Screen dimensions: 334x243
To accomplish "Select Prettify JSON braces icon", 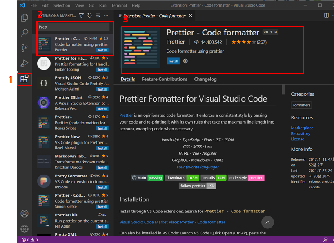I will 44,83.
